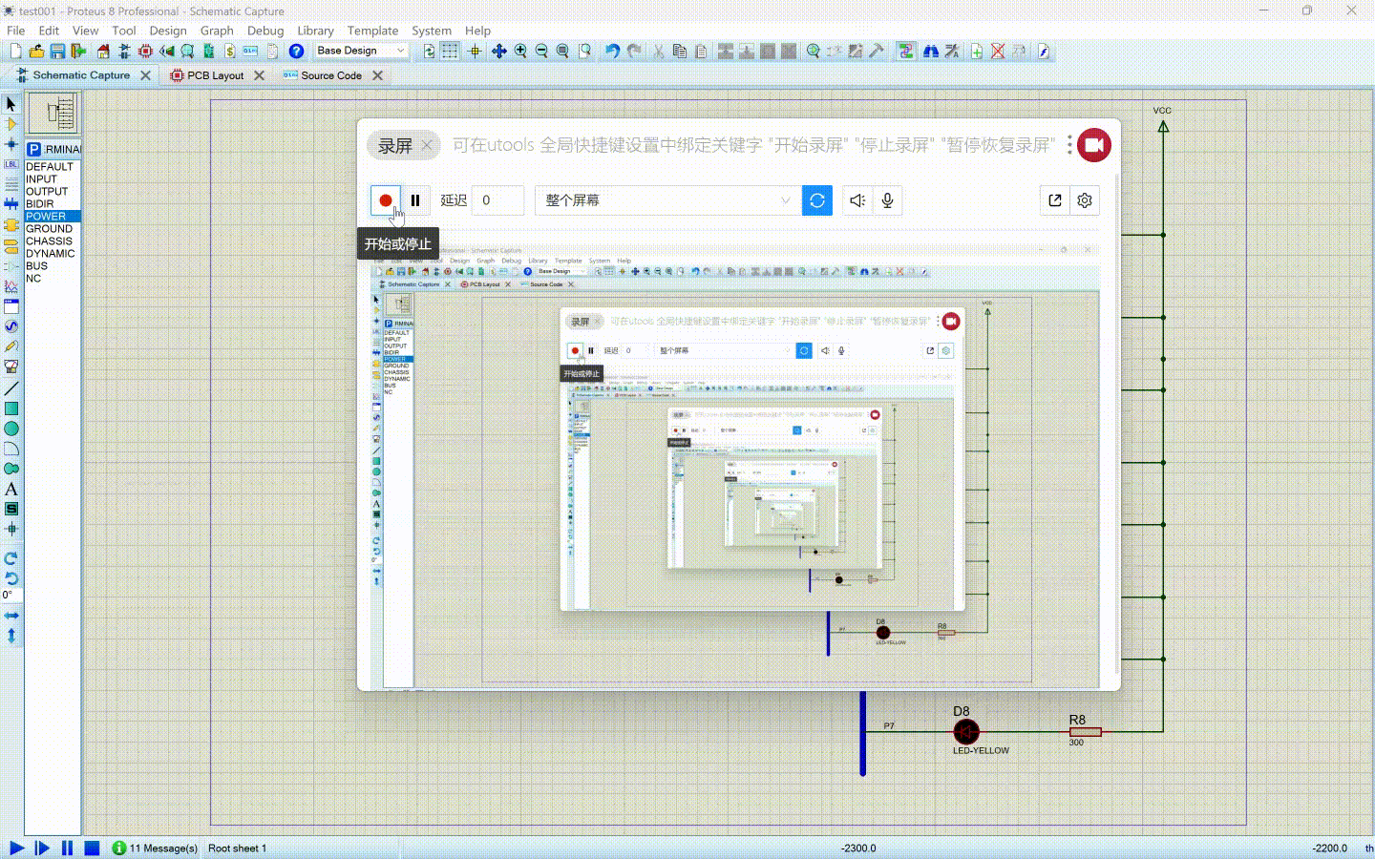Remove the 录屏 tag with its X

(427, 145)
